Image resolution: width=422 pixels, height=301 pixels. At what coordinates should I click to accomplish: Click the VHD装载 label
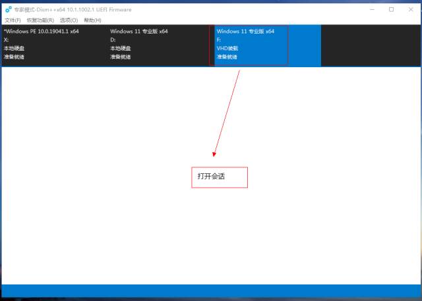pos(227,48)
